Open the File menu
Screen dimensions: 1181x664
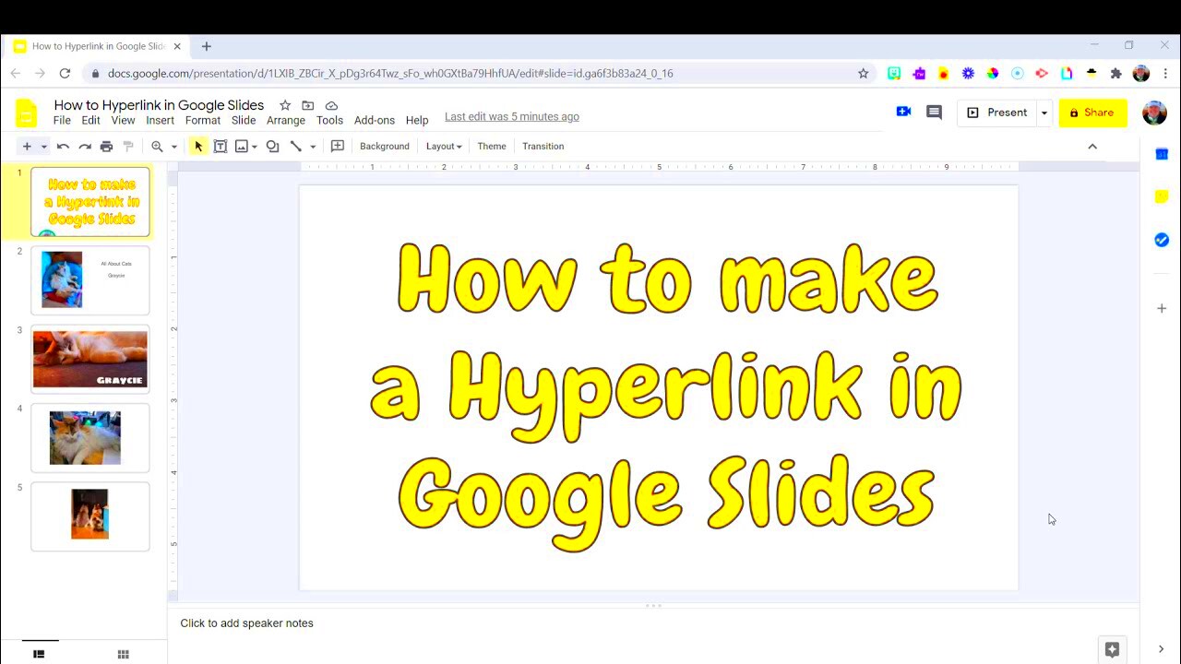[62, 120]
